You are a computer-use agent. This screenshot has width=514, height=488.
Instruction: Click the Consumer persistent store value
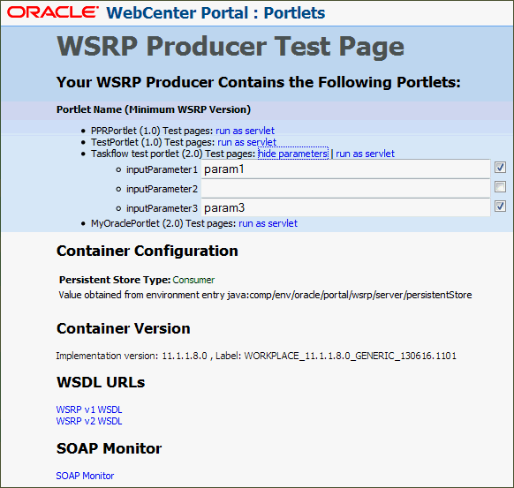point(193,280)
